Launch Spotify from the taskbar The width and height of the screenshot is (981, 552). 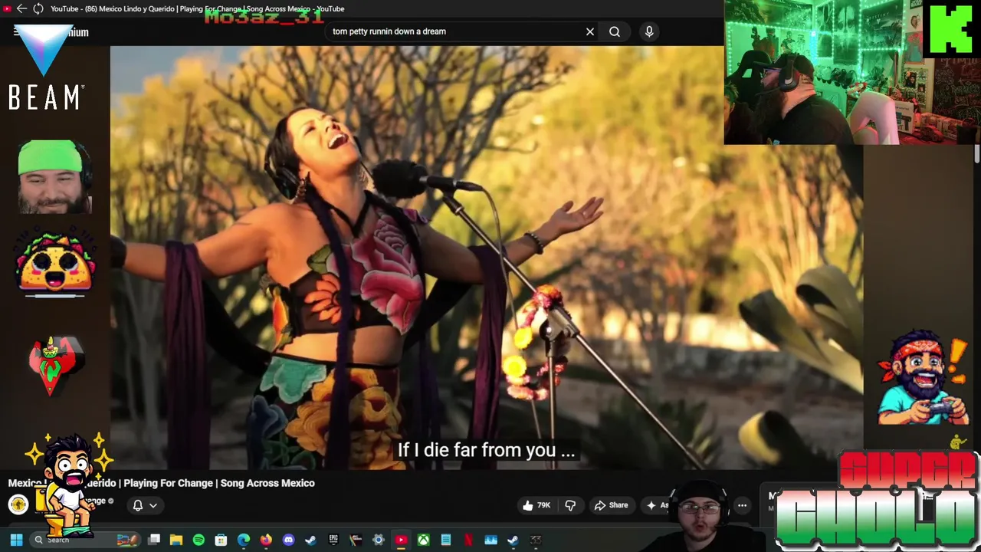click(198, 540)
